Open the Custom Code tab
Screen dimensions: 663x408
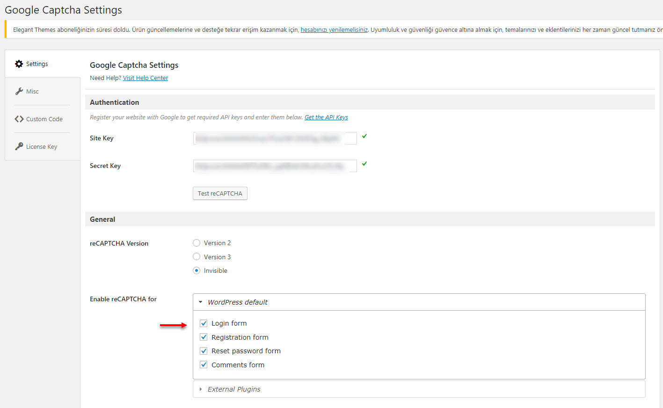click(43, 119)
